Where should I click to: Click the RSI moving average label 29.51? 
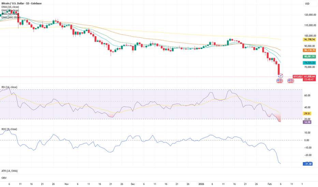point(307,114)
